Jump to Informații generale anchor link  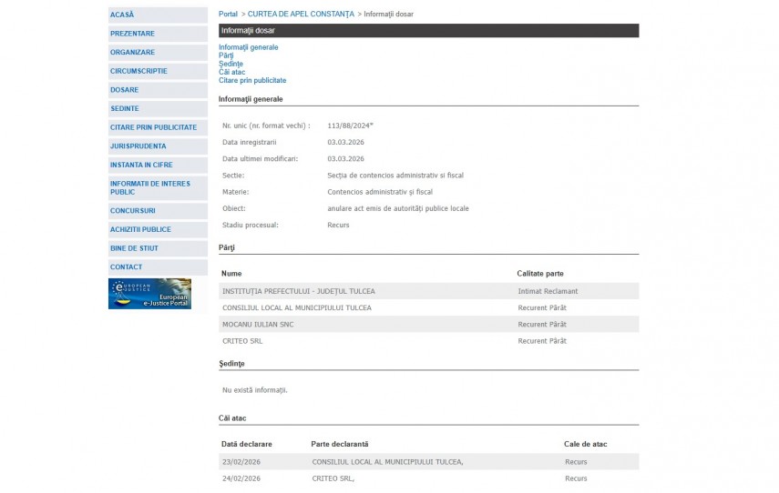click(x=248, y=47)
